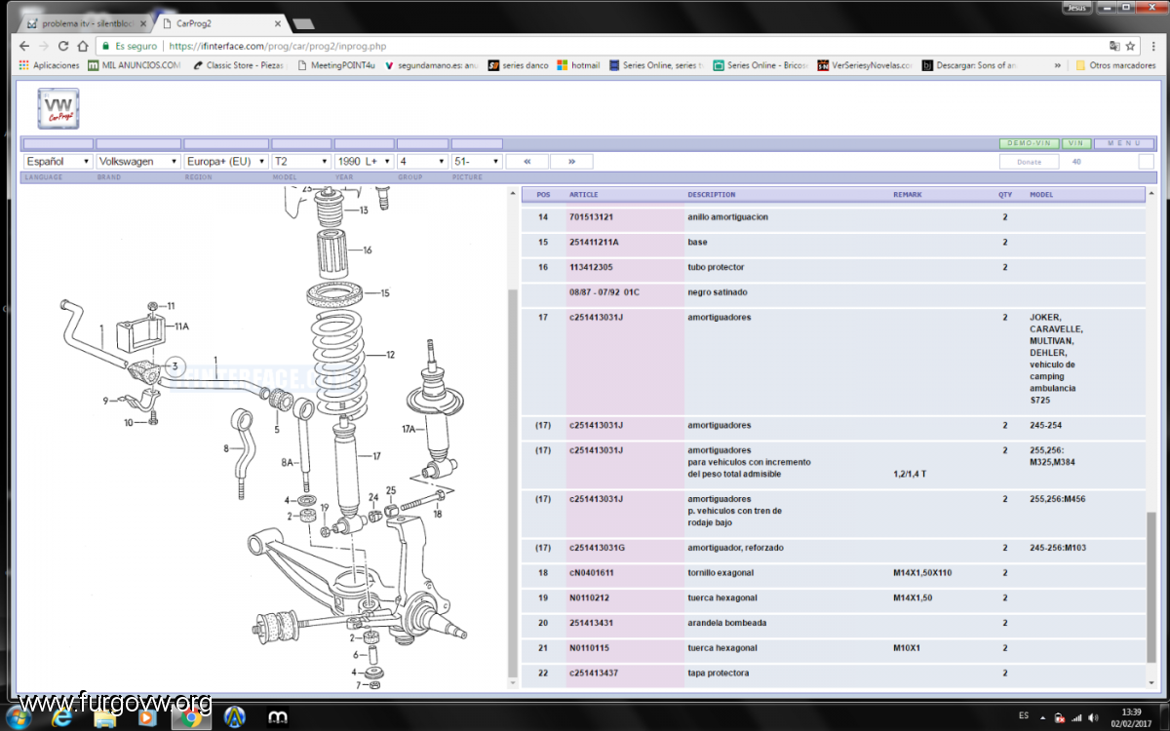The width and height of the screenshot is (1170, 731).
Task: Select article N0110212 in row 19
Action: tap(588, 598)
